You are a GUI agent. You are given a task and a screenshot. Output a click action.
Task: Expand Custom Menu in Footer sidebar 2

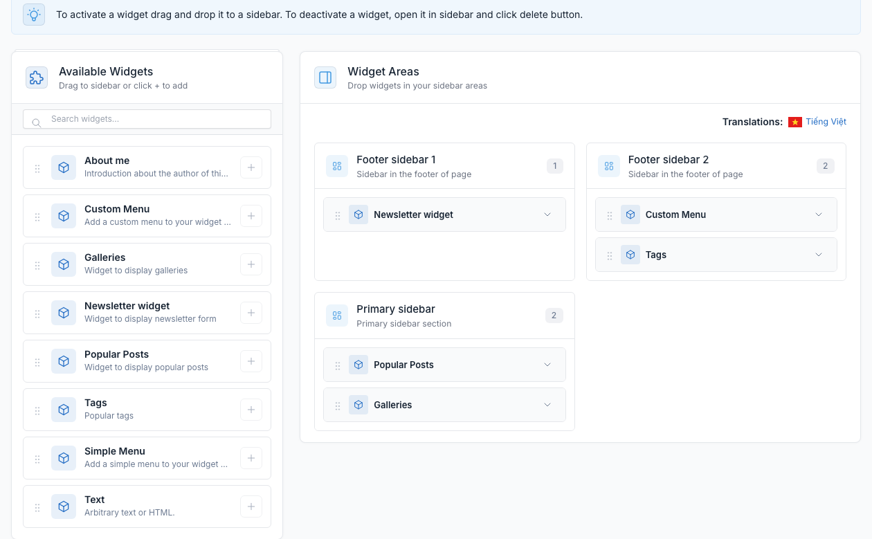pyautogui.click(x=819, y=214)
